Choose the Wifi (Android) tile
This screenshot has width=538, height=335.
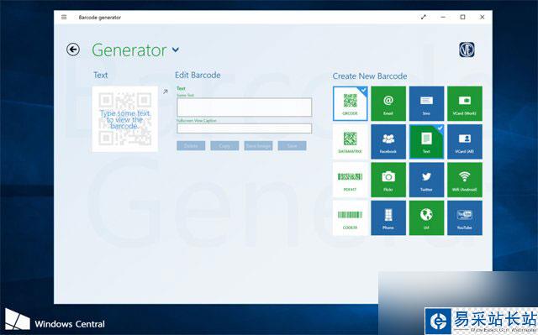pyautogui.click(x=465, y=180)
